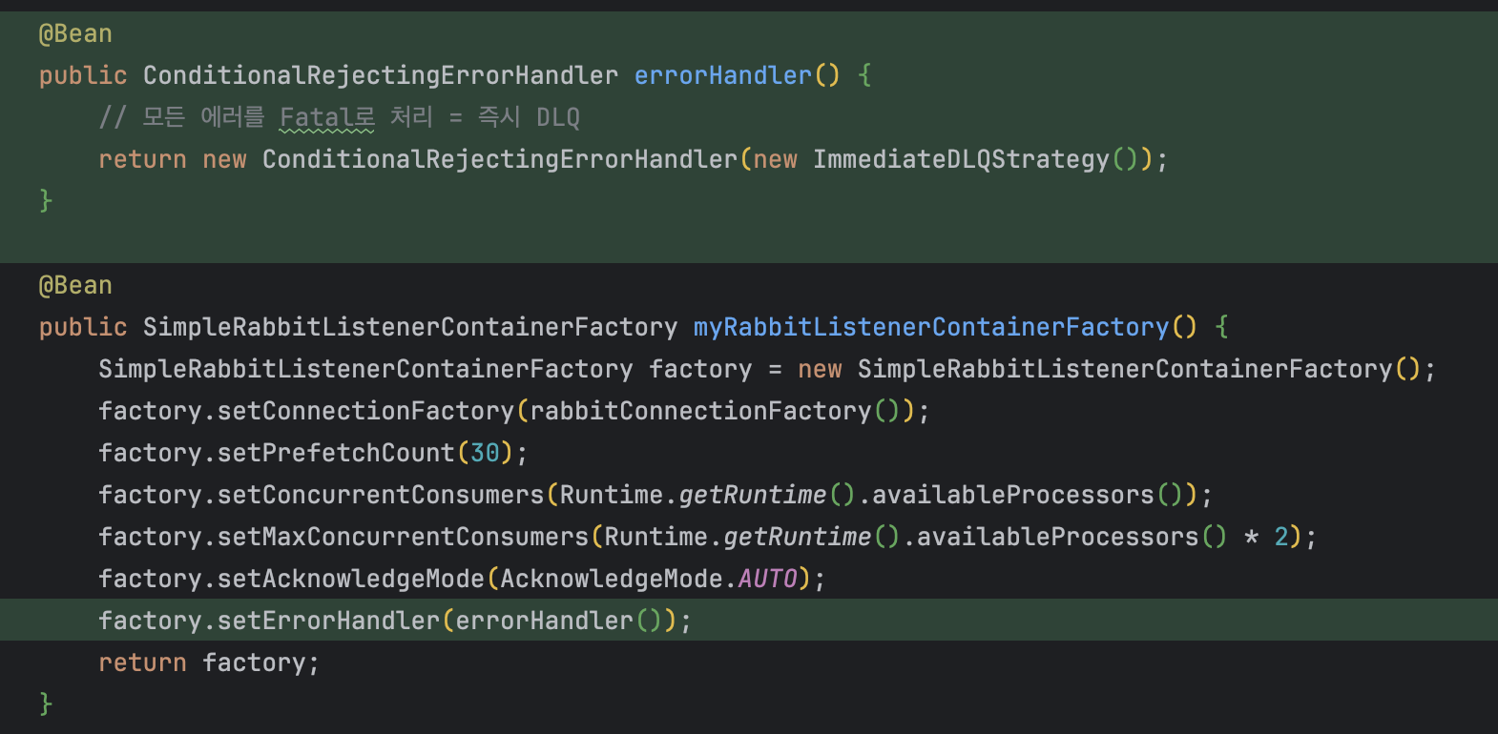Viewport: 1498px width, 734px height.
Task: Click the errorHandler method name declaration
Action: point(722,75)
